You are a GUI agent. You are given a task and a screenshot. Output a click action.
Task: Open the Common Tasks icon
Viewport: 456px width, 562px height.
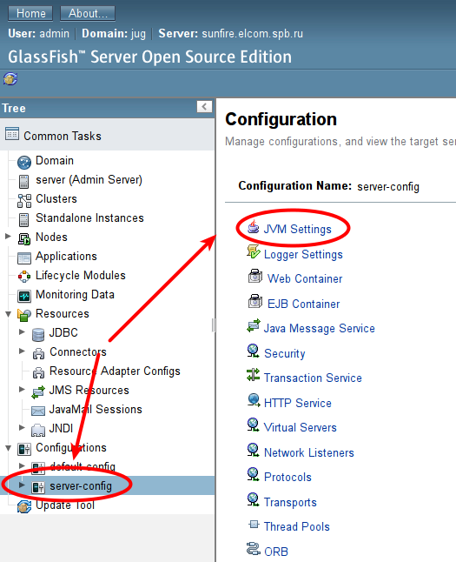pos(12,134)
